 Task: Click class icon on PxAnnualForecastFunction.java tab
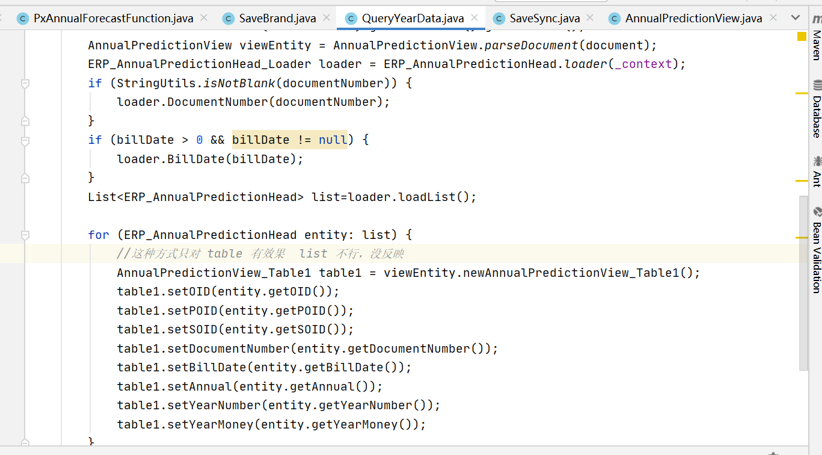pyautogui.click(x=23, y=19)
